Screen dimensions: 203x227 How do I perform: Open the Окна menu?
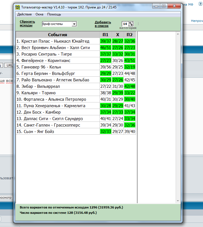point(39,14)
